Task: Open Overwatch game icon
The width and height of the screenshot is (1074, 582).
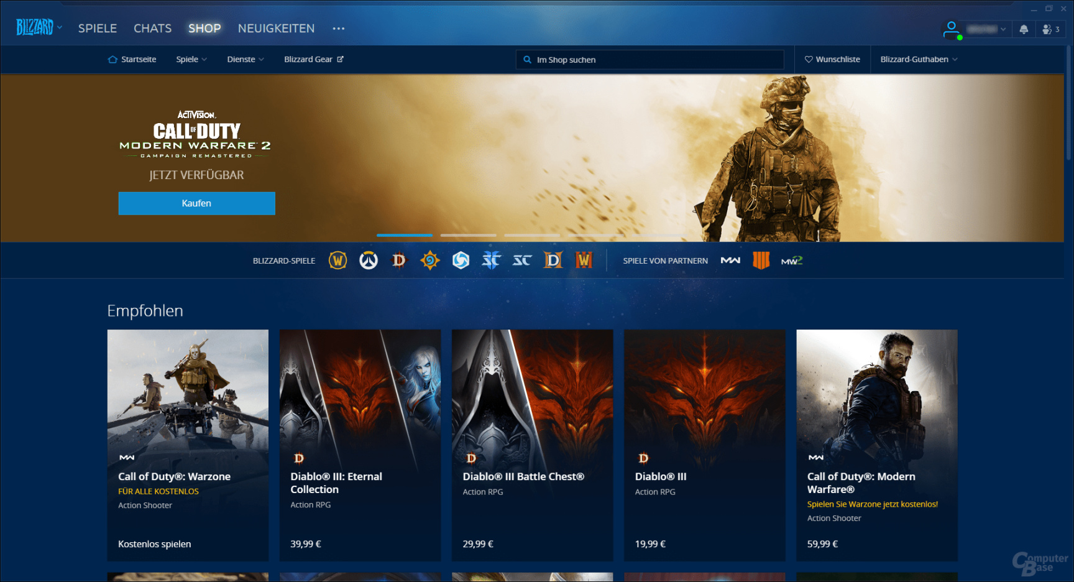Action: pyautogui.click(x=369, y=260)
